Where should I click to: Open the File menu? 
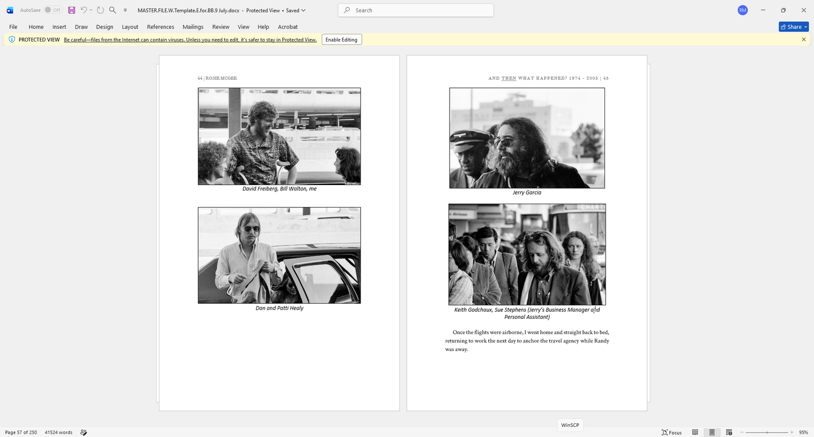click(14, 26)
